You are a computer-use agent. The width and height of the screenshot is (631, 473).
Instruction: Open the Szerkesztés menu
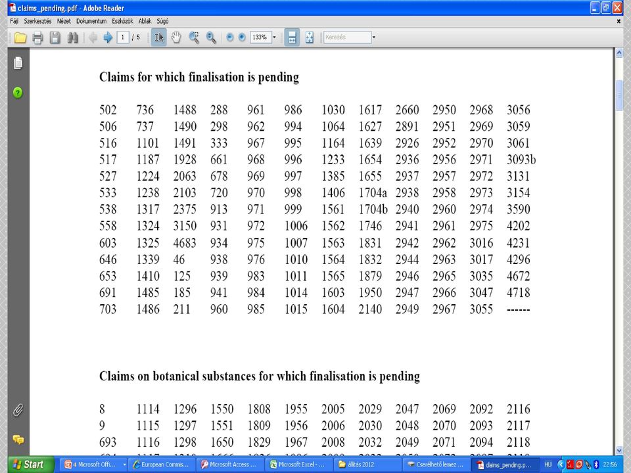click(x=37, y=21)
